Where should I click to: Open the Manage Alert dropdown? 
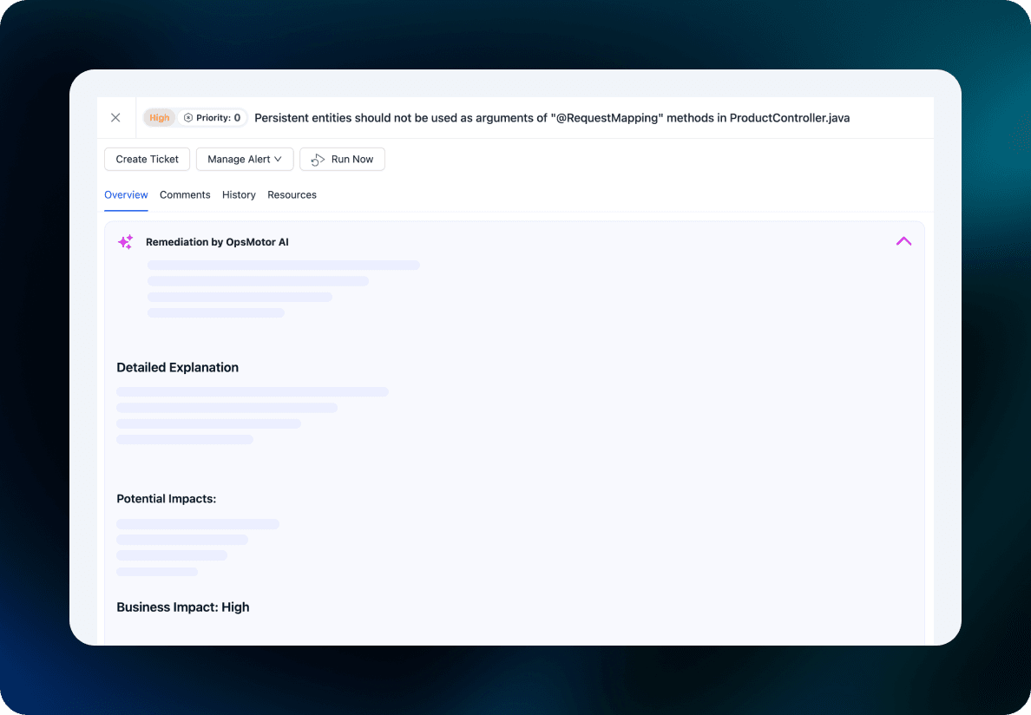point(245,159)
